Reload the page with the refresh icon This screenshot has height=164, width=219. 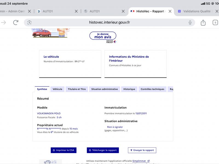tap(16, 22)
